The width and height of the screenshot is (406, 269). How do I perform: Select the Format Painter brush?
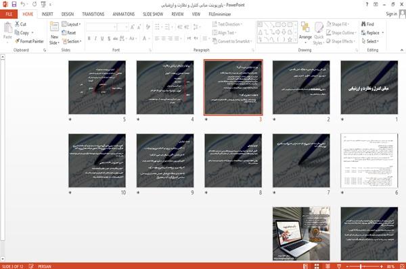(17, 41)
